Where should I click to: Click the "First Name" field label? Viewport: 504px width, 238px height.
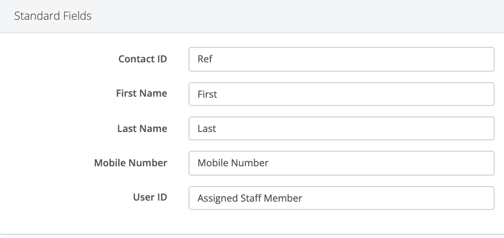point(141,94)
